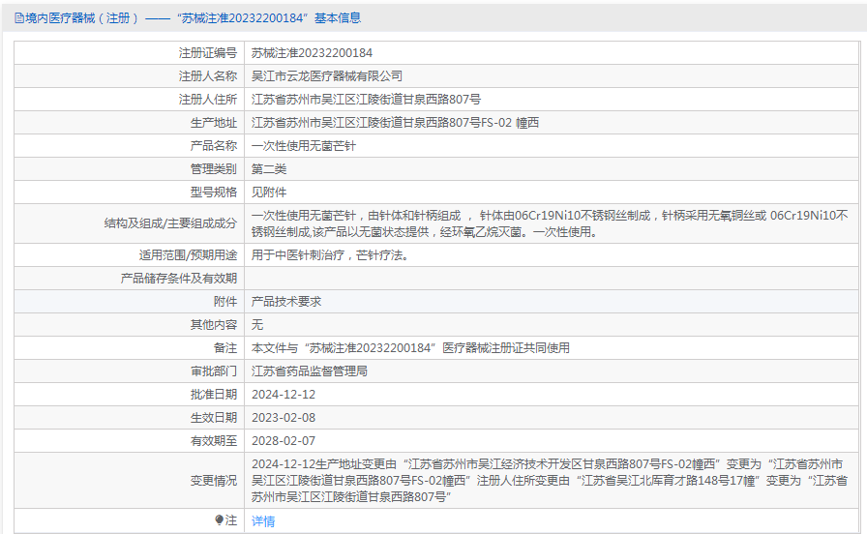Click approval department 江苏省药品监督管理局

tap(309, 371)
